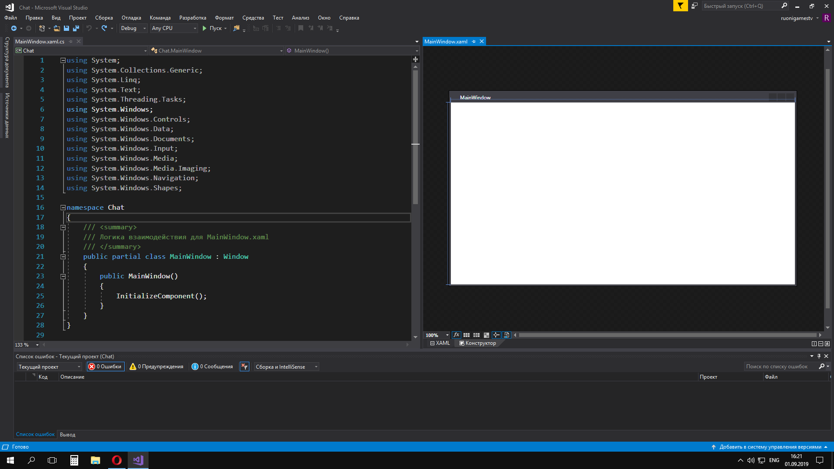Image resolution: width=834 pixels, height=469 pixels.
Task: Open the 100% designer zoom dropdown
Action: point(437,335)
